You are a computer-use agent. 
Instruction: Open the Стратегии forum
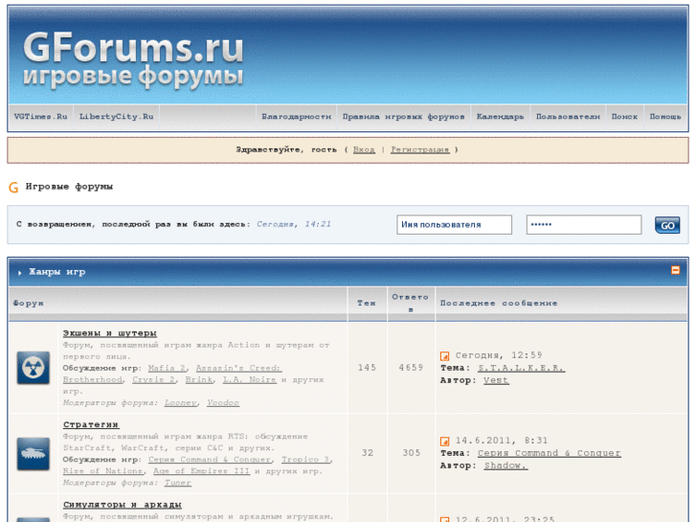[x=91, y=424]
